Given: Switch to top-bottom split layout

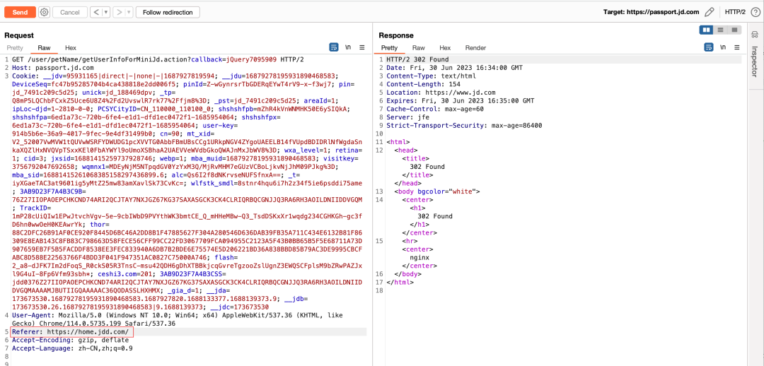Looking at the screenshot, I should tap(719, 30).
